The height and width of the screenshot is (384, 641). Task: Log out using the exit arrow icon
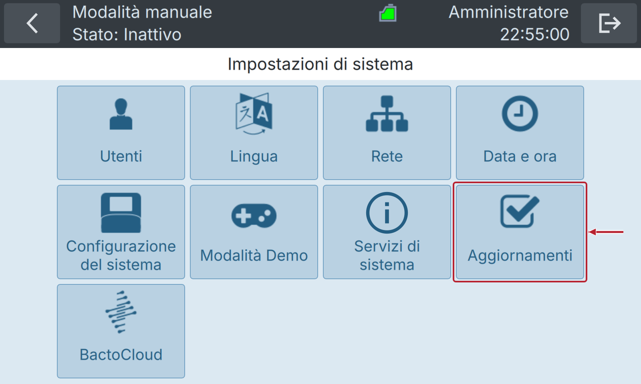point(609,23)
